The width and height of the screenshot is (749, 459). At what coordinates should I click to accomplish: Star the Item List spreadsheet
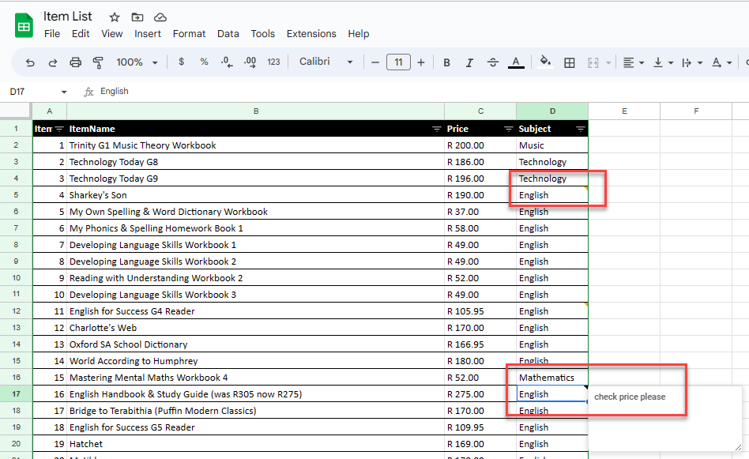113,16
